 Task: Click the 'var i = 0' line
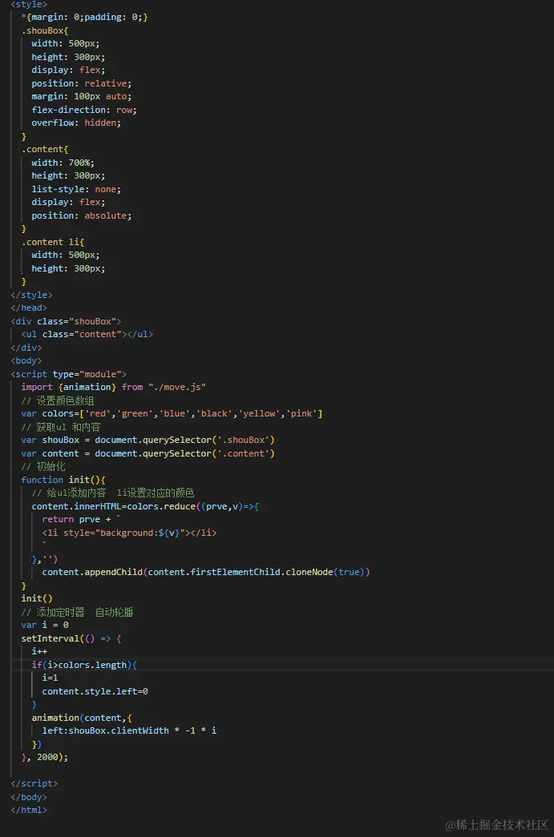(x=45, y=625)
